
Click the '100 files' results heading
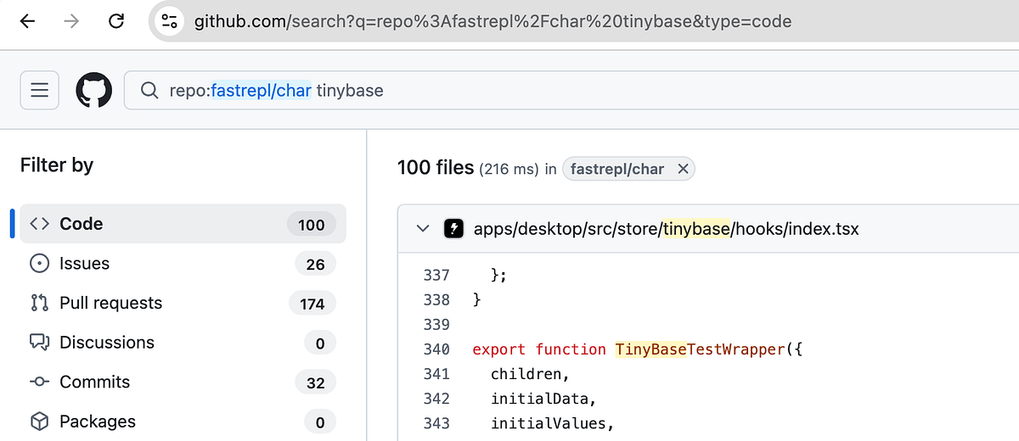[436, 168]
